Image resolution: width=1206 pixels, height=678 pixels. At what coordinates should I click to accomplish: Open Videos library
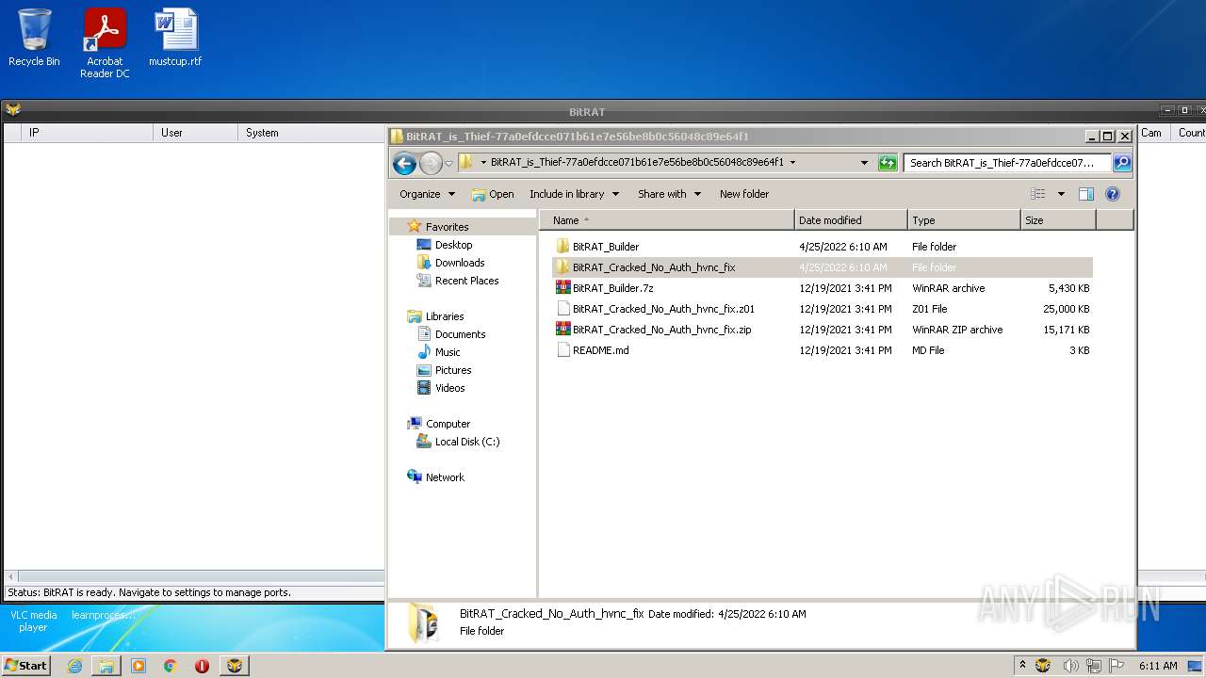click(x=449, y=388)
